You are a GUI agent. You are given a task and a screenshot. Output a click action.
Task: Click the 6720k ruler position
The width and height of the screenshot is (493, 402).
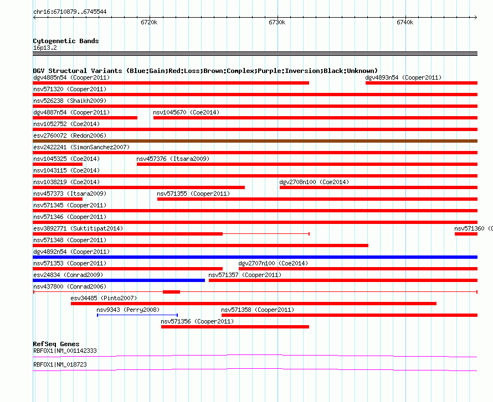(x=149, y=22)
